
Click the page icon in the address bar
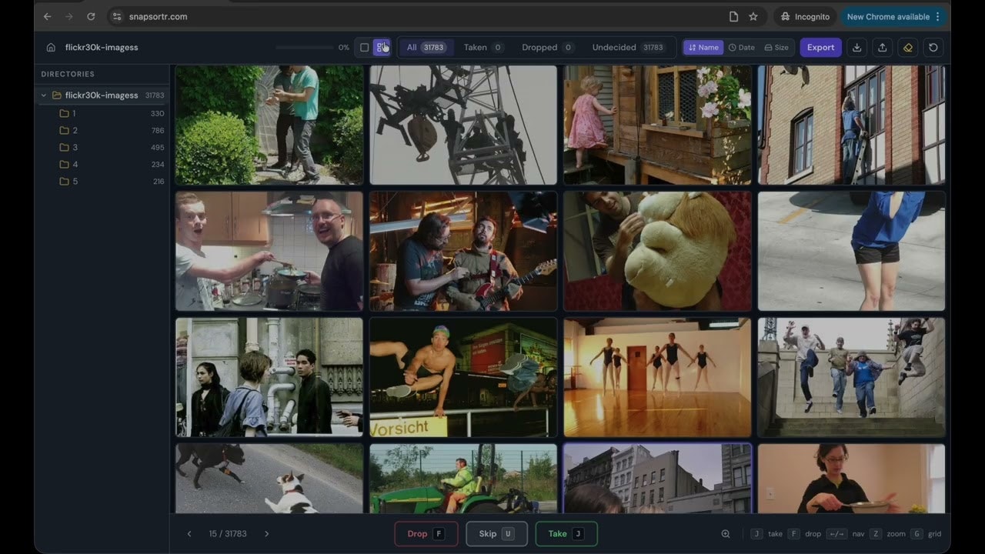pos(733,16)
